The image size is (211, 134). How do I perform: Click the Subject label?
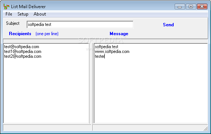(13, 23)
